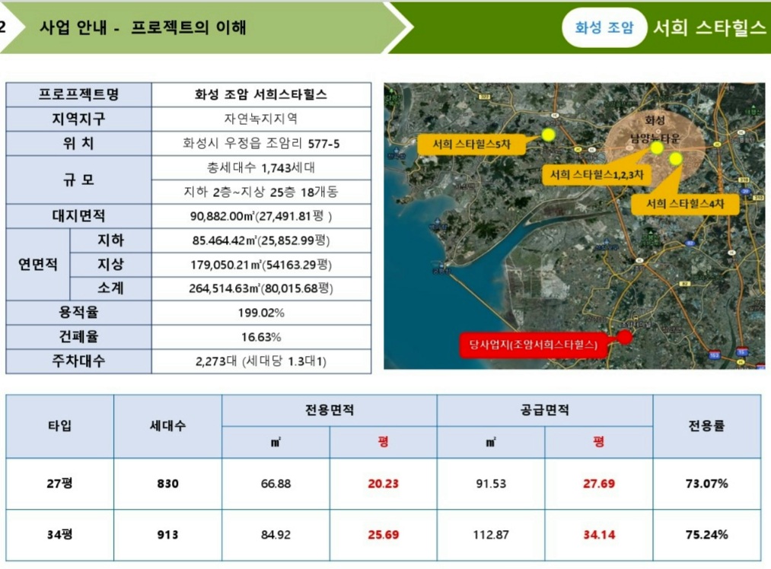Image resolution: width=771 pixels, height=569 pixels.
Task: Click the 소계 sub-label
Action: tap(110, 288)
